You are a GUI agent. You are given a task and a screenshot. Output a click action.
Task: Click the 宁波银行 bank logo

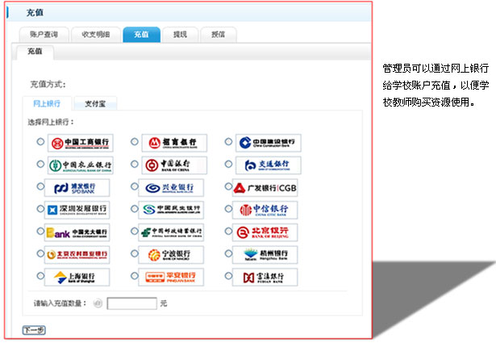(171, 255)
